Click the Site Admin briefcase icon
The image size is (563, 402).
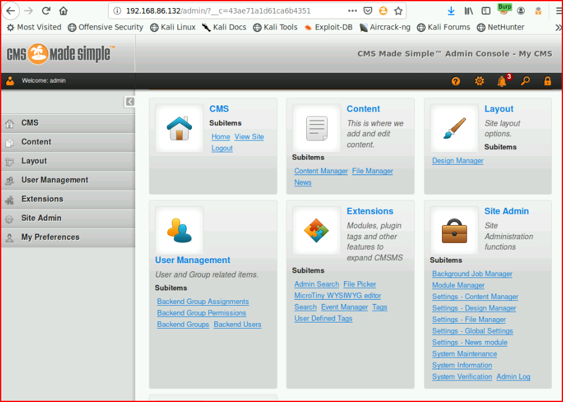point(454,230)
